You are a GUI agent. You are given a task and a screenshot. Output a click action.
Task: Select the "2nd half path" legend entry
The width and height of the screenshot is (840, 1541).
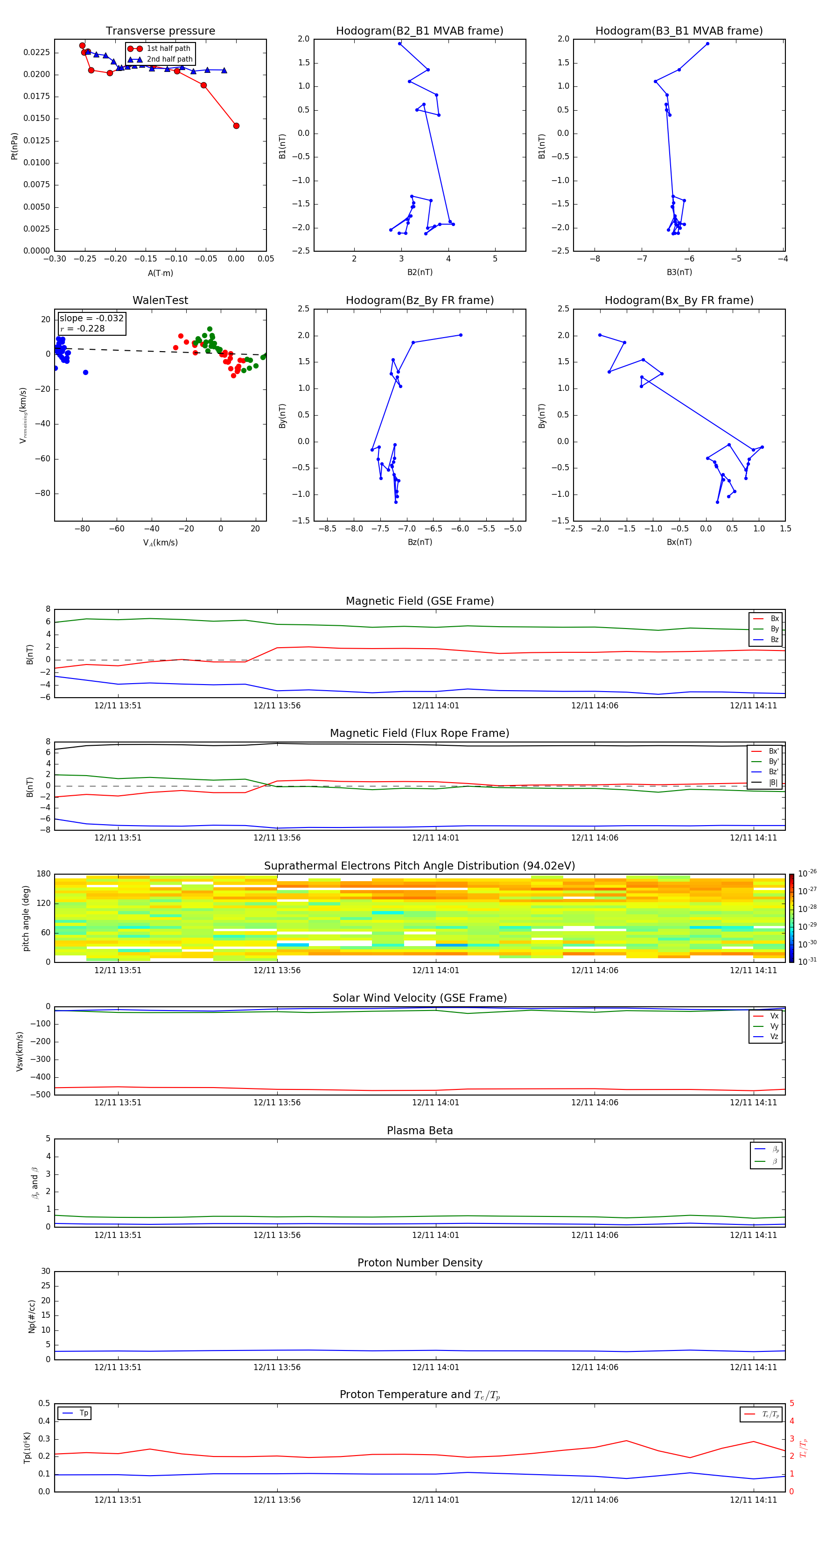coord(160,59)
